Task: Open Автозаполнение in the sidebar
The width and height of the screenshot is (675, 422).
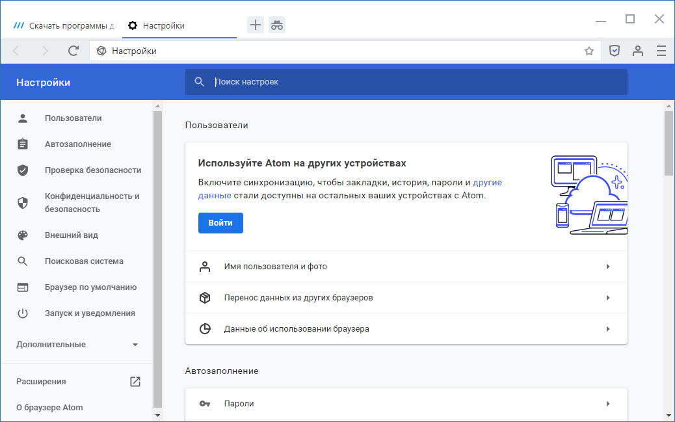Action: (x=78, y=144)
